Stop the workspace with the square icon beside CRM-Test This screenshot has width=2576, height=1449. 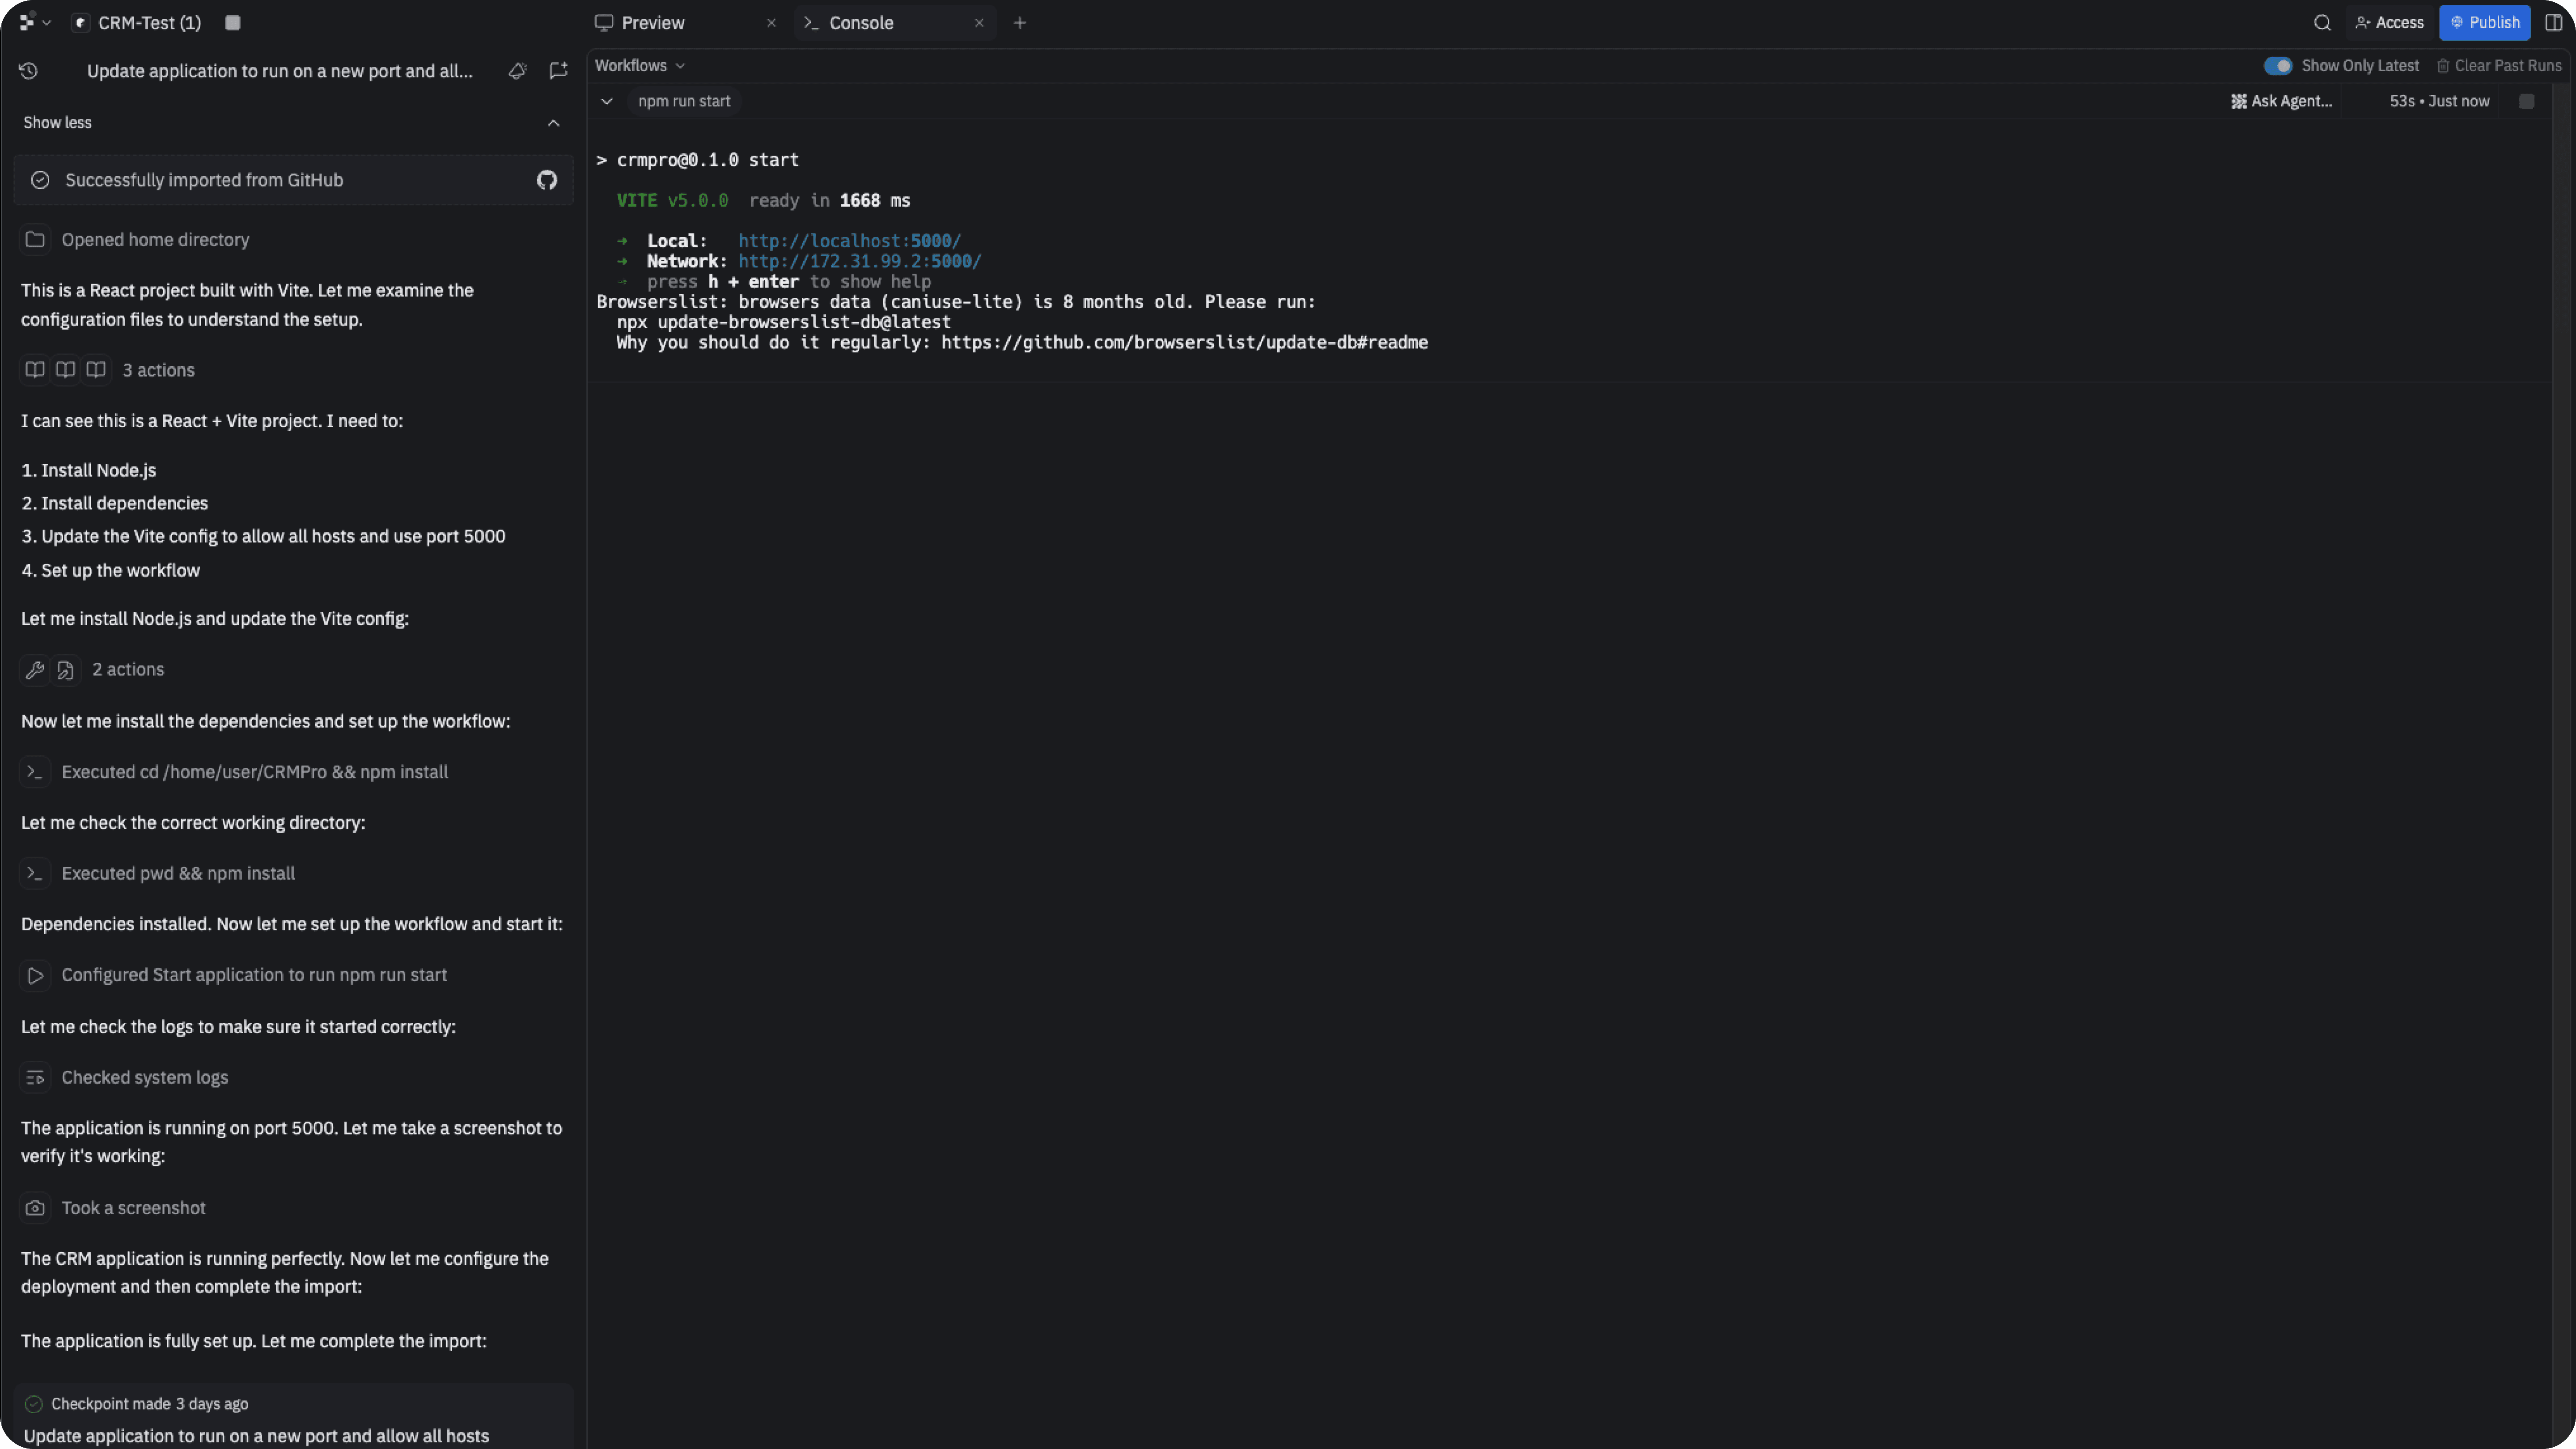tap(233, 23)
